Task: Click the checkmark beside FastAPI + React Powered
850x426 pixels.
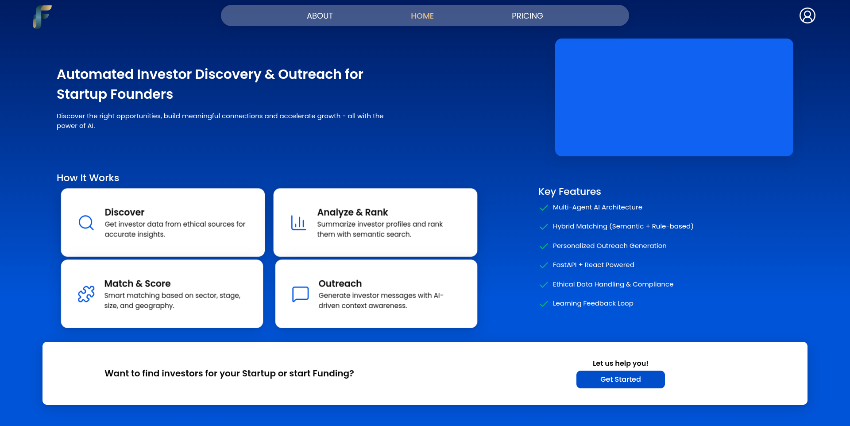Action: coord(543,265)
